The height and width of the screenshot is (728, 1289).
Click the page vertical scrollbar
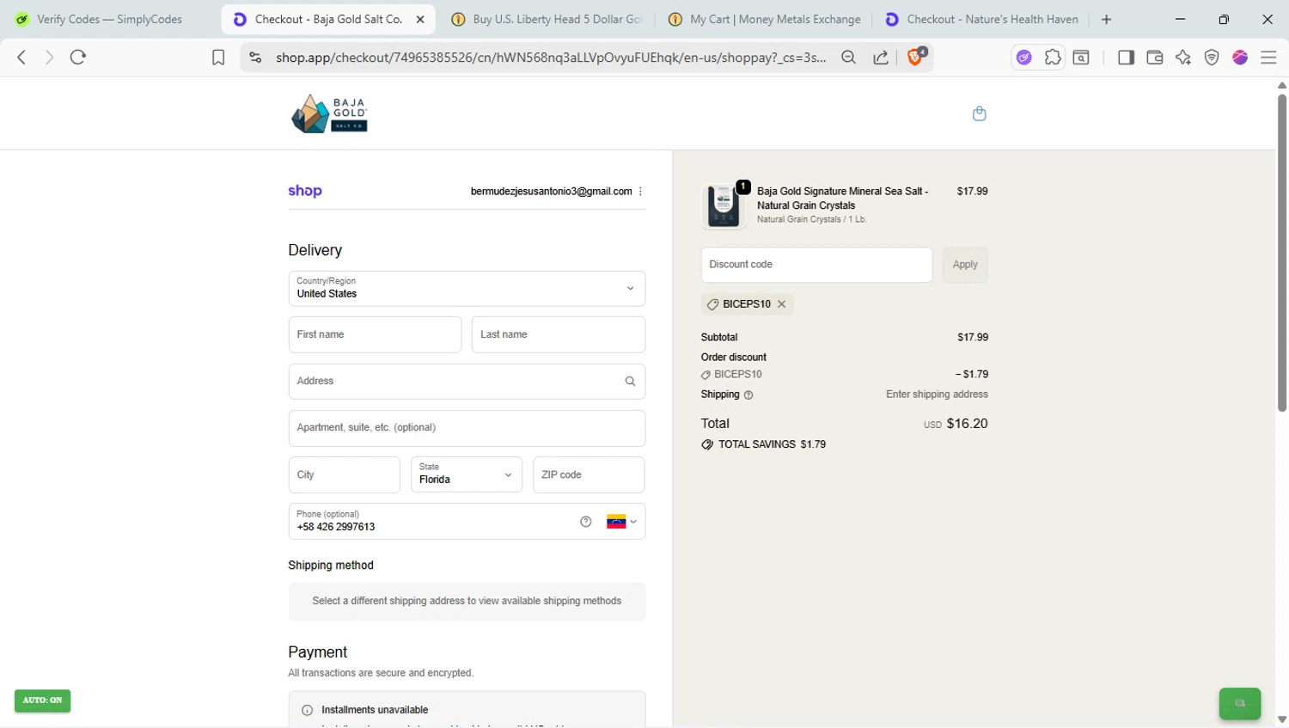(1281, 254)
